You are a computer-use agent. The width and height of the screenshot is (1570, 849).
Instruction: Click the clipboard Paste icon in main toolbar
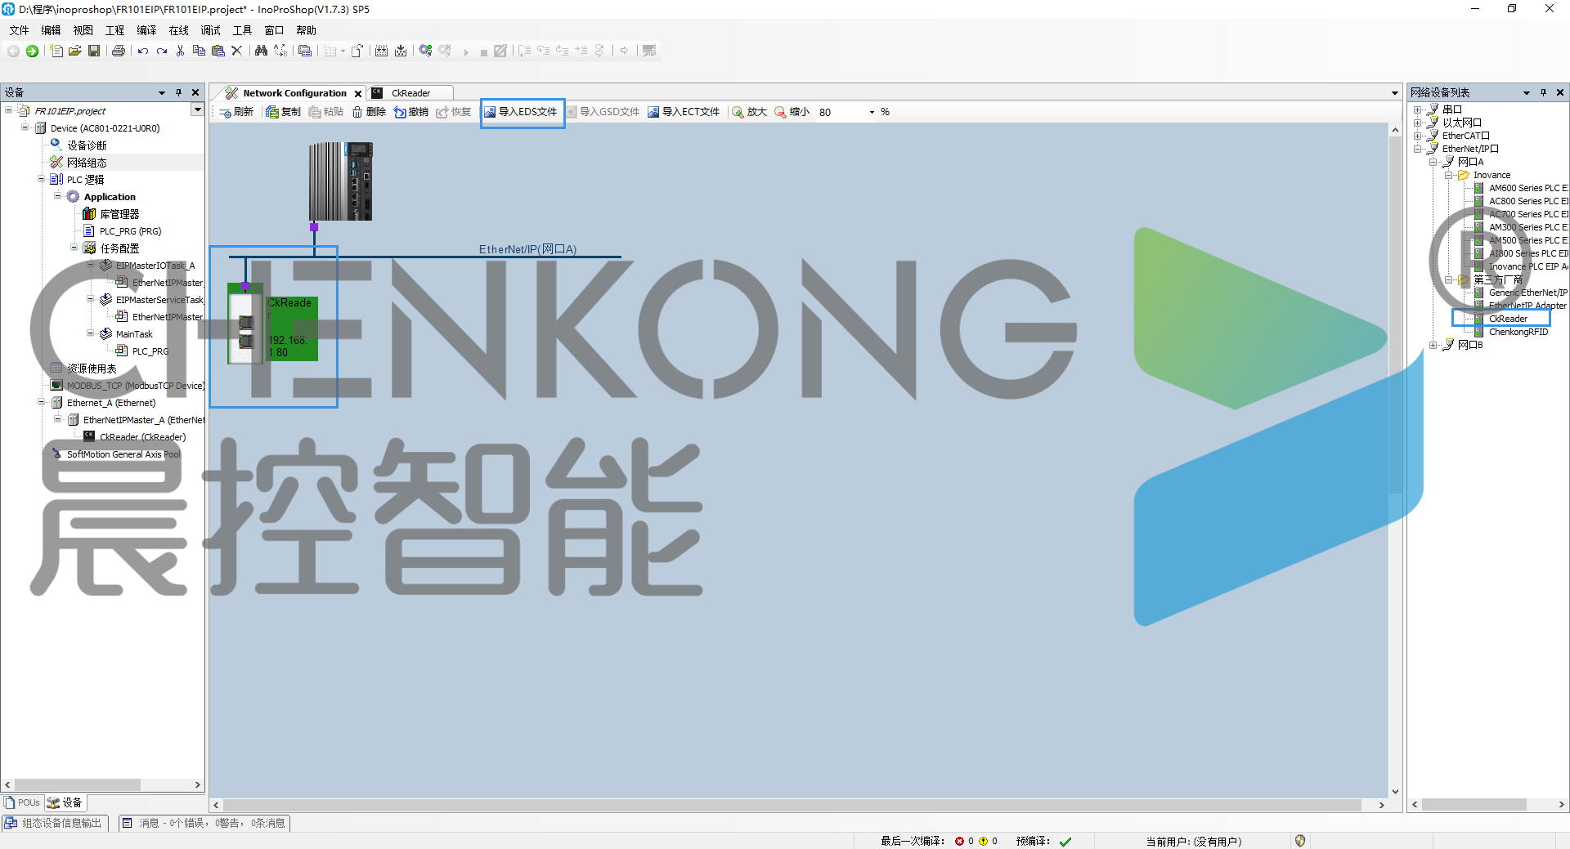218,51
